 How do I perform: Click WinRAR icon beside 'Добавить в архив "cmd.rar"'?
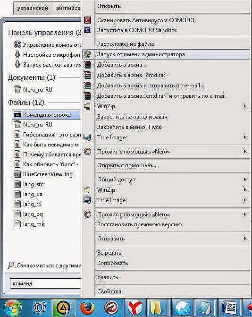pyautogui.click(x=87, y=75)
